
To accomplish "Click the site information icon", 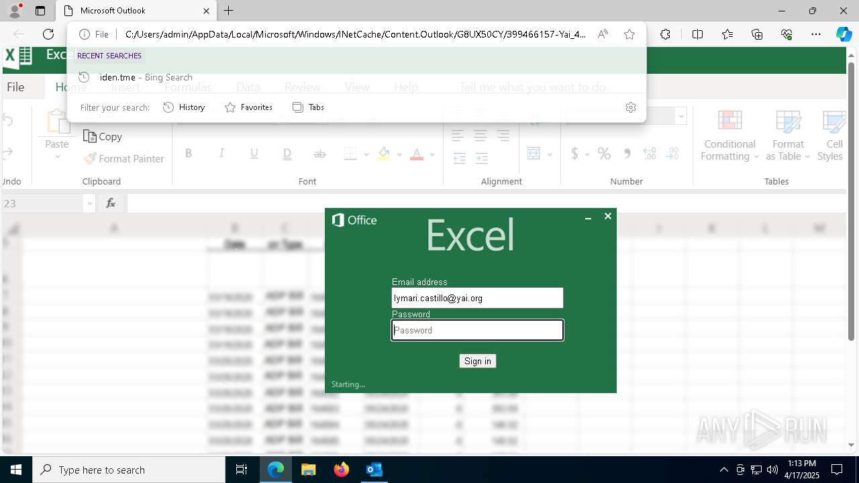I will click(84, 34).
